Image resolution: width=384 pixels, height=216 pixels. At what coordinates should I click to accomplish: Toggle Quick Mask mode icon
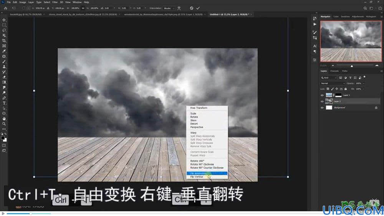tap(4, 145)
